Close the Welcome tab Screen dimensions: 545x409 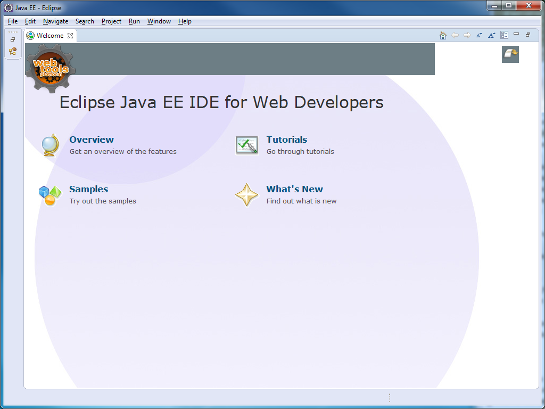pyautogui.click(x=70, y=36)
